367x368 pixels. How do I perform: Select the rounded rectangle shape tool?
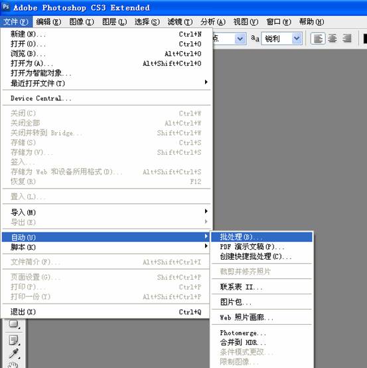13,324
